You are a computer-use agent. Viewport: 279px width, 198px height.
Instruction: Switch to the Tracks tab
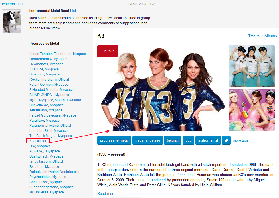(254, 36)
